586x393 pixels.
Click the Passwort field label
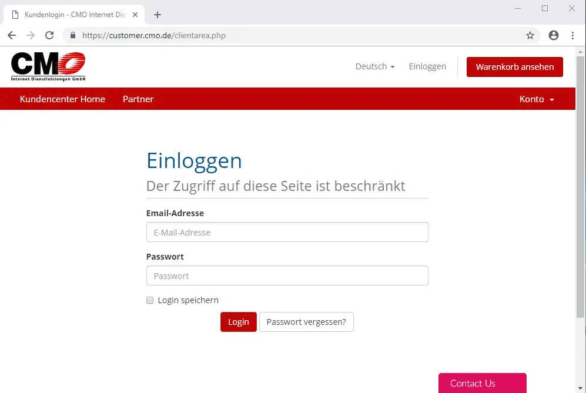pos(165,257)
